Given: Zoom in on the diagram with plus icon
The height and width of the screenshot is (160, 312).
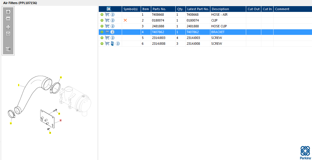Looking at the screenshot, I should 8,12.
